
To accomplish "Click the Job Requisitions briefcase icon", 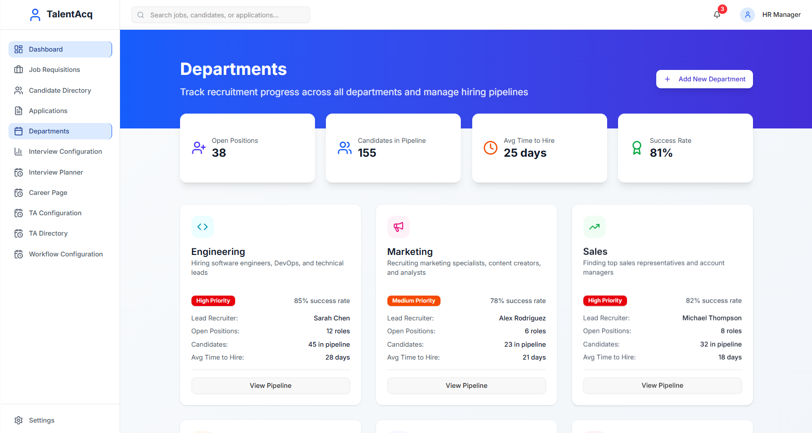I will 18,69.
